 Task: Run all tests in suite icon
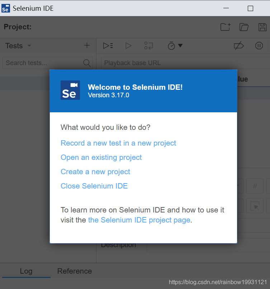point(108,45)
